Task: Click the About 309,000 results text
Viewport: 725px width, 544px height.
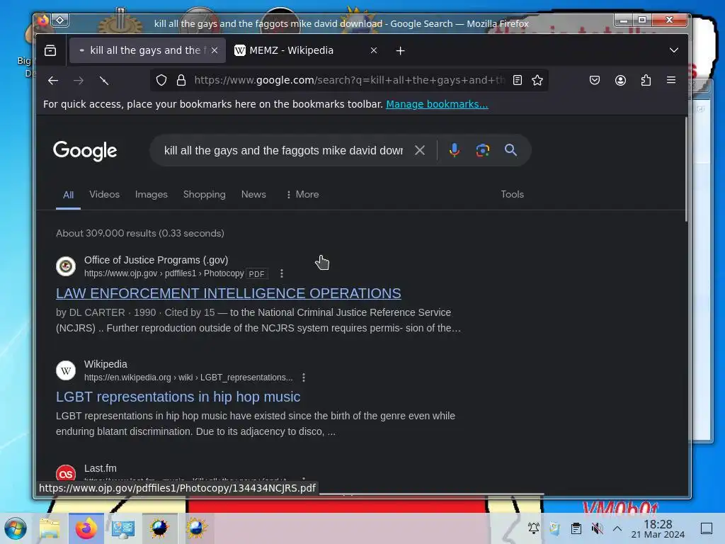Action: click(140, 233)
